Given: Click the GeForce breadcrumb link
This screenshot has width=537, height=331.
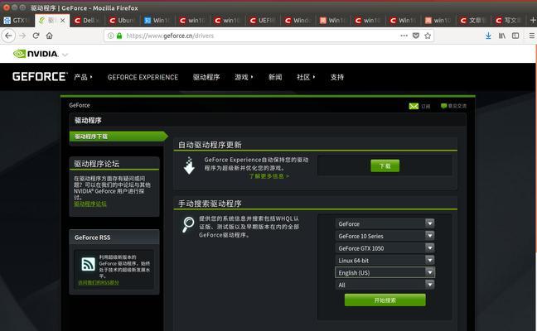Looking at the screenshot, I should tap(80, 105).
